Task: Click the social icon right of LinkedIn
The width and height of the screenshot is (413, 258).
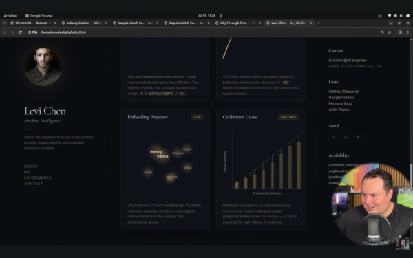Action: [358, 137]
